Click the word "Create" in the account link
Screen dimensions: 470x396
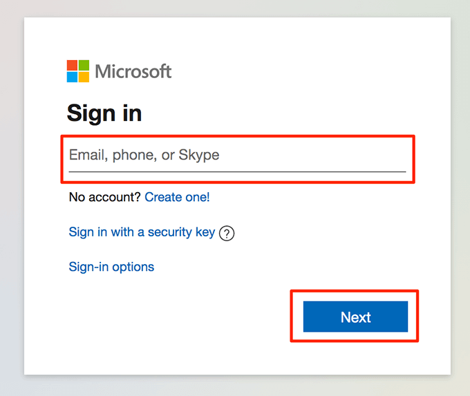tap(163, 198)
